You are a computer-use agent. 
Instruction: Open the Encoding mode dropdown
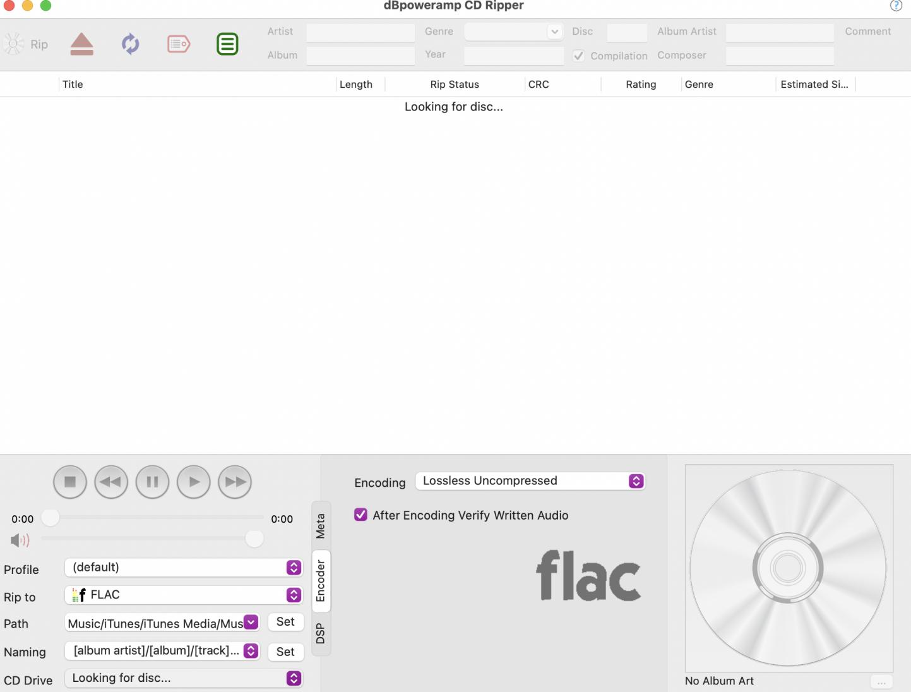pyautogui.click(x=530, y=481)
